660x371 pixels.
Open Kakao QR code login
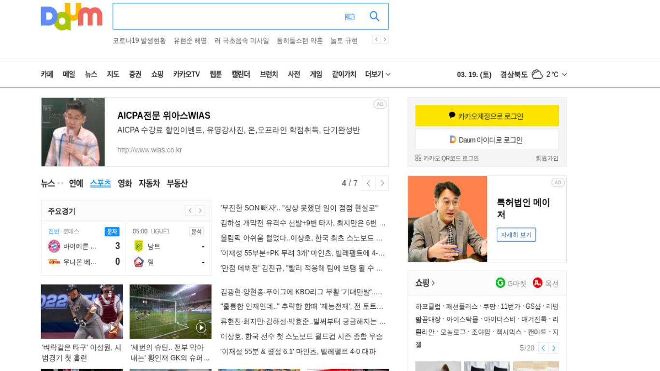tap(447, 158)
